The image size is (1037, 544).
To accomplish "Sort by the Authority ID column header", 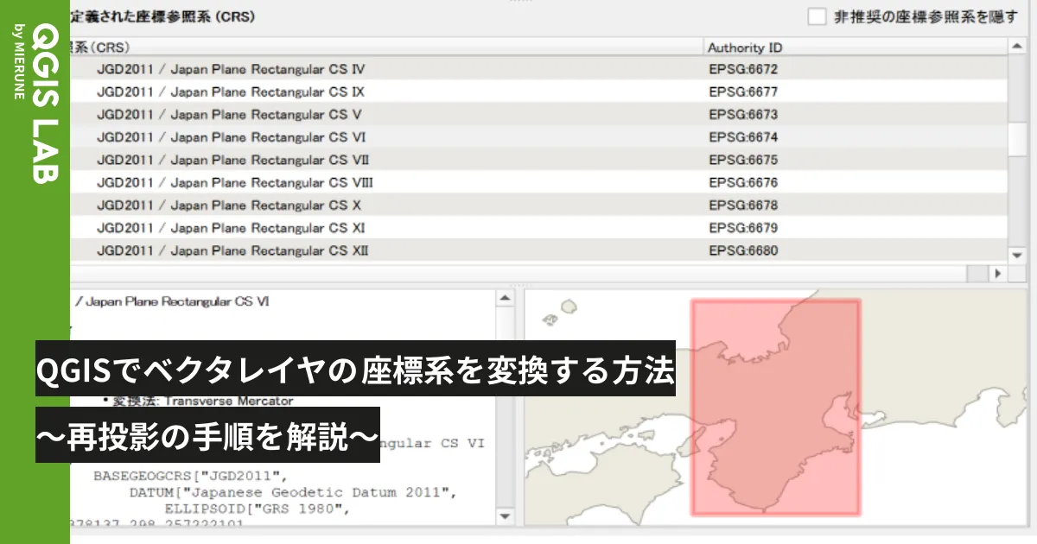I will click(x=856, y=47).
